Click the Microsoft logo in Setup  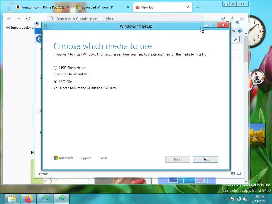63,158
